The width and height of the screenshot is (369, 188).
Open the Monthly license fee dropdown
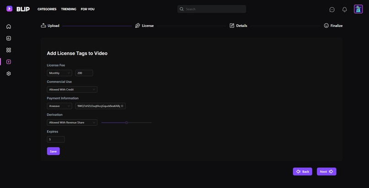60,73
